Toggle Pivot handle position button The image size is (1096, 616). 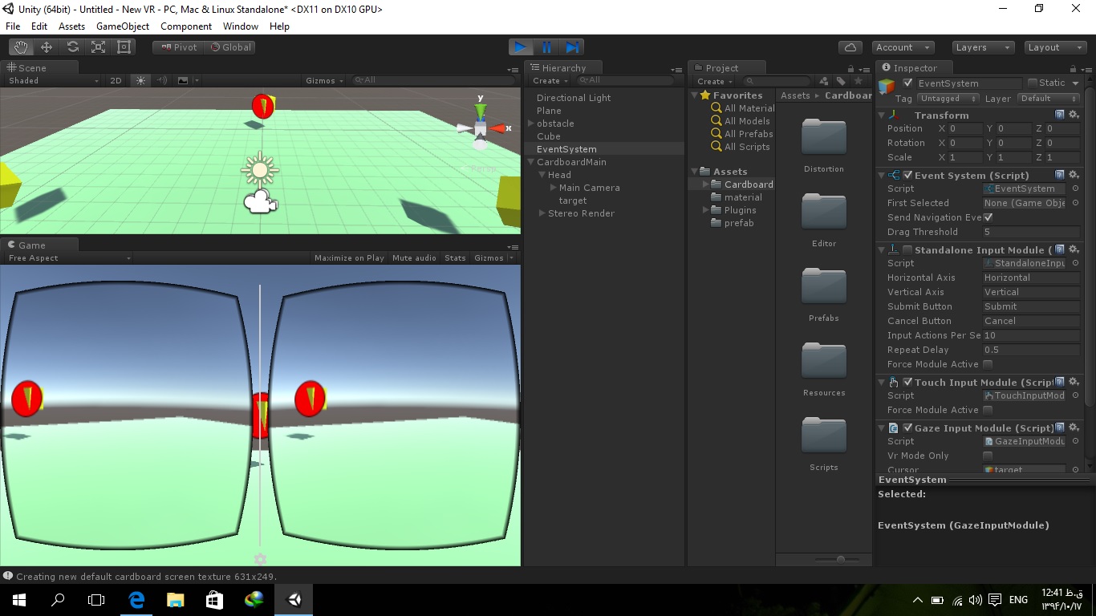(178, 47)
